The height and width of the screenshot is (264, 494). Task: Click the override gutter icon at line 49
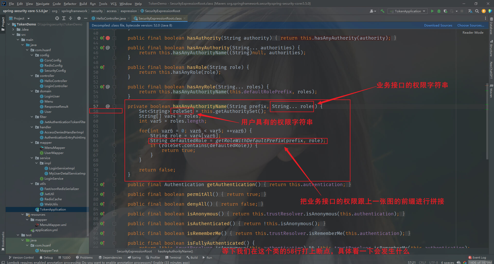[102, 67]
